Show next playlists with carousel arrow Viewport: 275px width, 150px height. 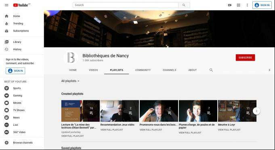(x=256, y=111)
